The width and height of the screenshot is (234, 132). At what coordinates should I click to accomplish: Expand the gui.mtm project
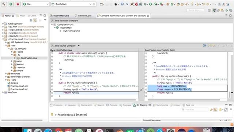[x=3, y=27]
